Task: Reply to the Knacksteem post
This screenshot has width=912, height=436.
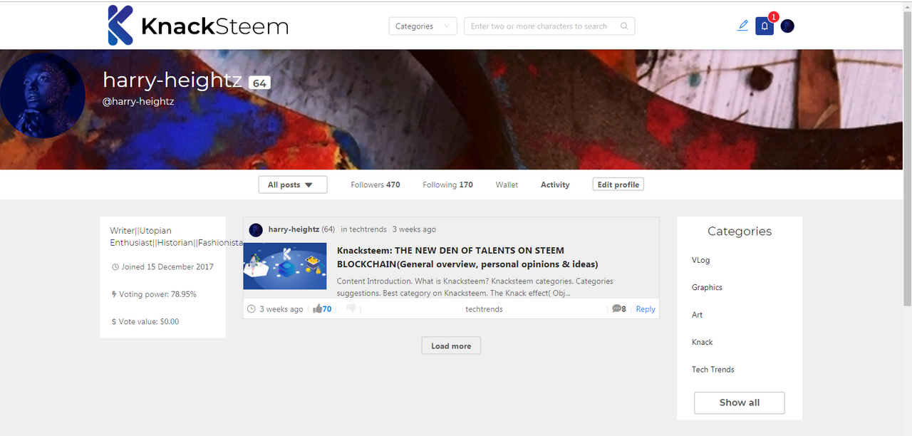Action: (646, 309)
